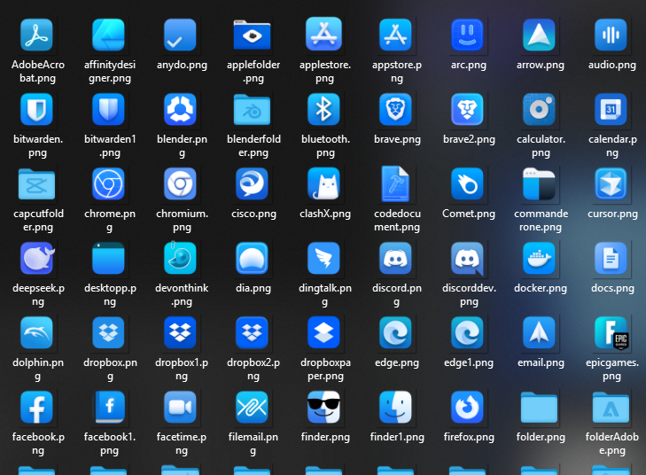Click the arc.png smiley icon
The height and width of the screenshot is (475, 646).
pos(467,35)
